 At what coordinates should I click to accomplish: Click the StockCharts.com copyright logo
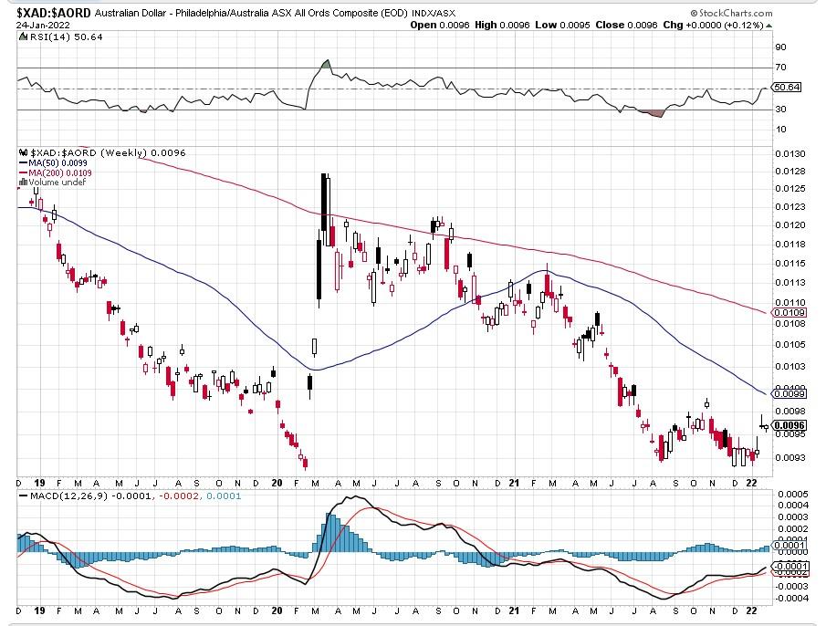tap(731, 13)
